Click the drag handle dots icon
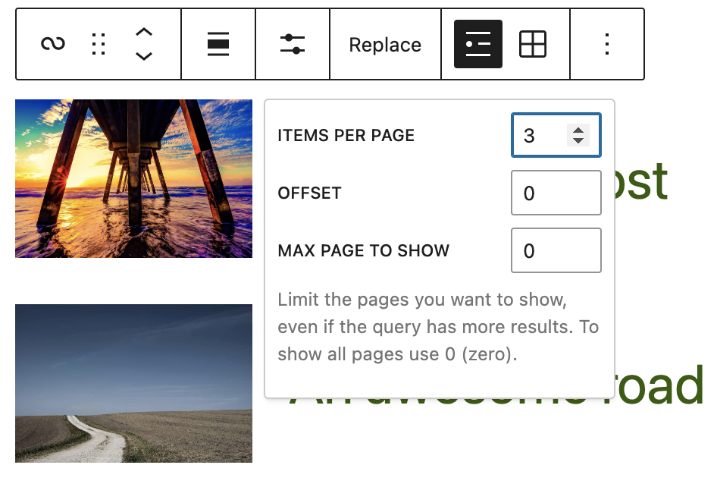The width and height of the screenshot is (717, 487). (97, 44)
